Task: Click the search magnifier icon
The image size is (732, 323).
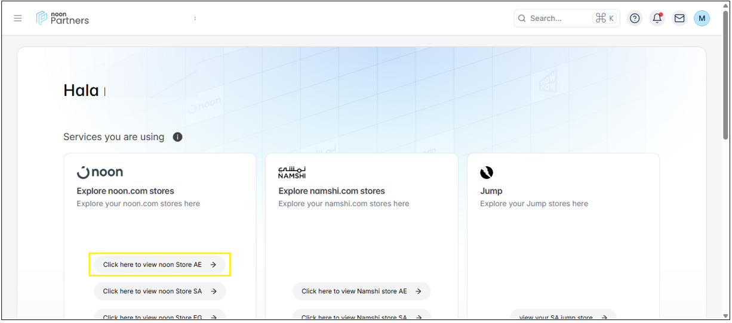Action: click(x=522, y=18)
